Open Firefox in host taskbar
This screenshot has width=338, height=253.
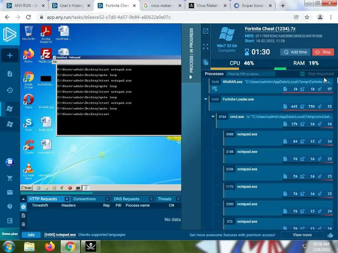point(50,246)
